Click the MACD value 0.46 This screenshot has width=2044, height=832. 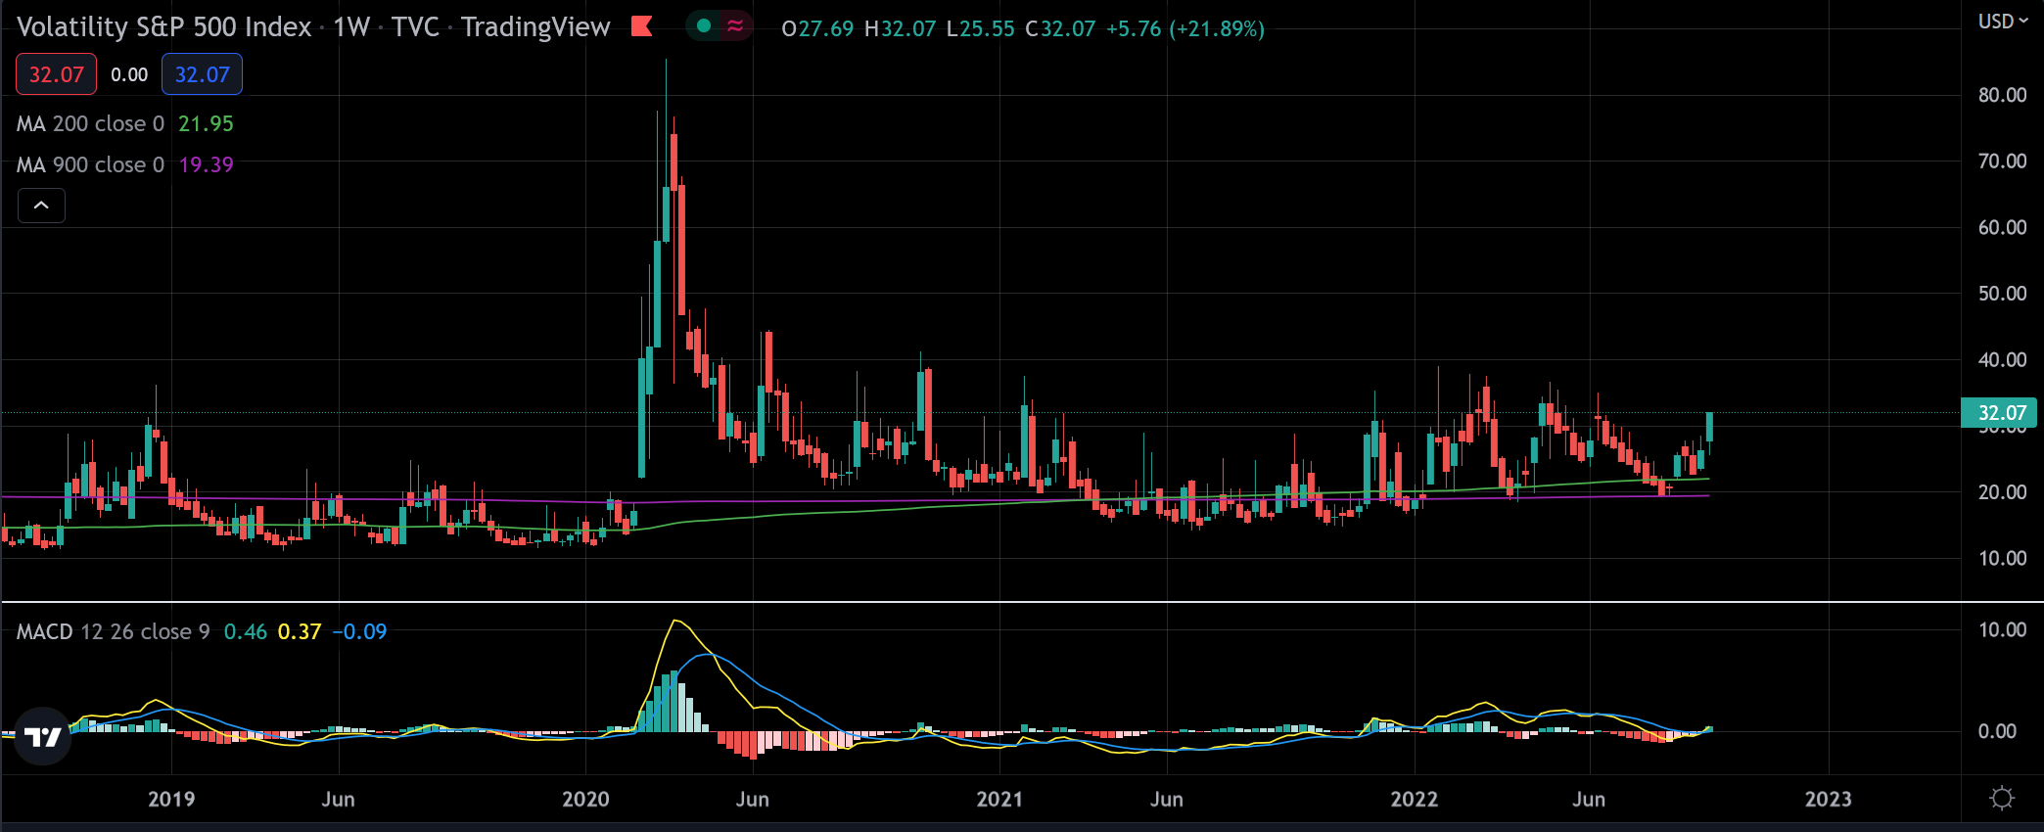(246, 632)
